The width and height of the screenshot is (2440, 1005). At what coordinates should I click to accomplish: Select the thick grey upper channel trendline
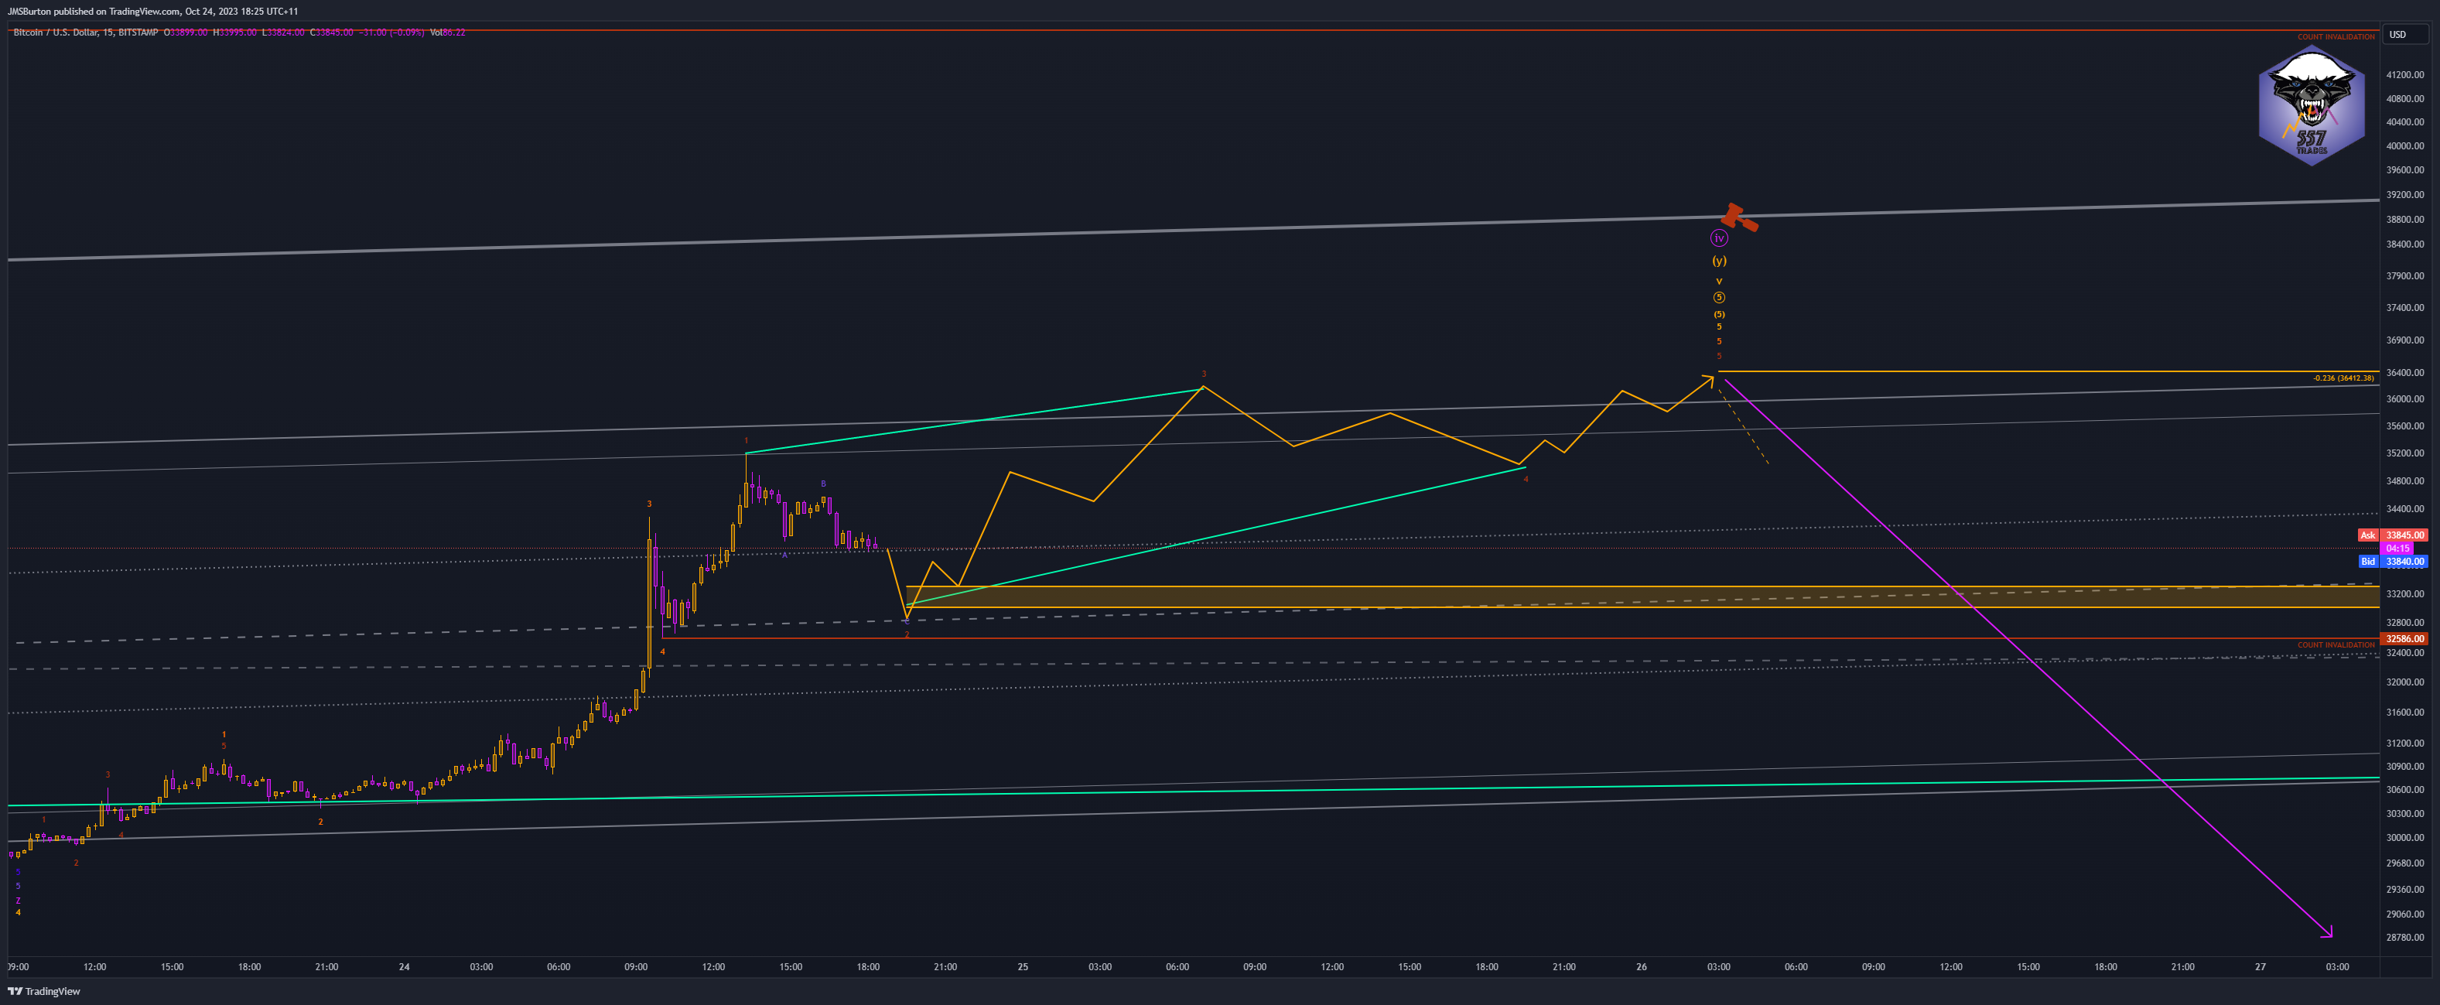click(1194, 229)
